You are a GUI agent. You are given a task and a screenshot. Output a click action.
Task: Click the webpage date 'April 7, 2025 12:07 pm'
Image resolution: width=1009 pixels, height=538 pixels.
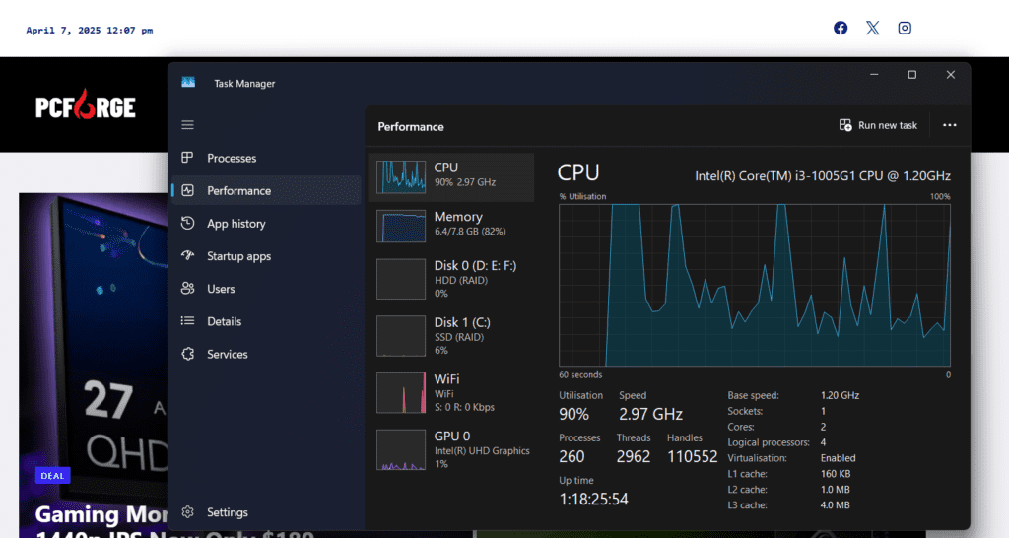[90, 31]
